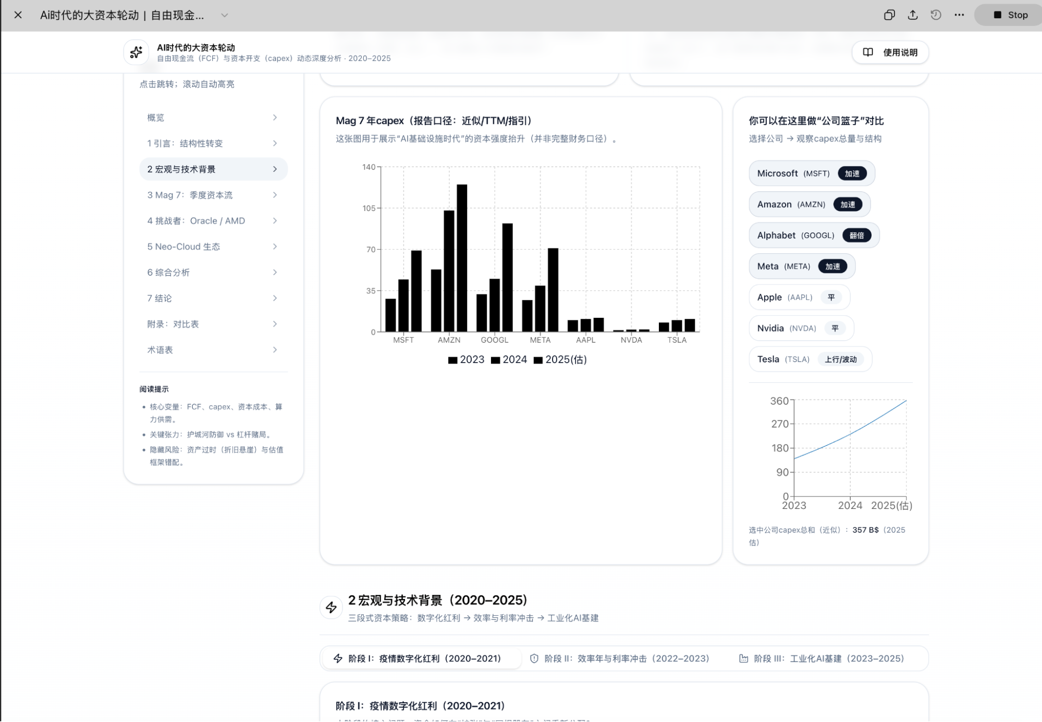Click the shield icon on 阶段 II tab
Viewport: 1042px width, 722px height.
point(533,658)
